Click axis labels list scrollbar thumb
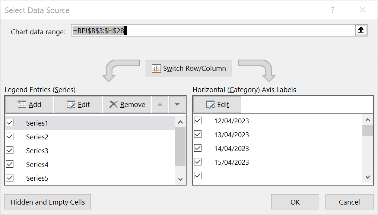The height and width of the screenshot is (215, 378). (368, 130)
